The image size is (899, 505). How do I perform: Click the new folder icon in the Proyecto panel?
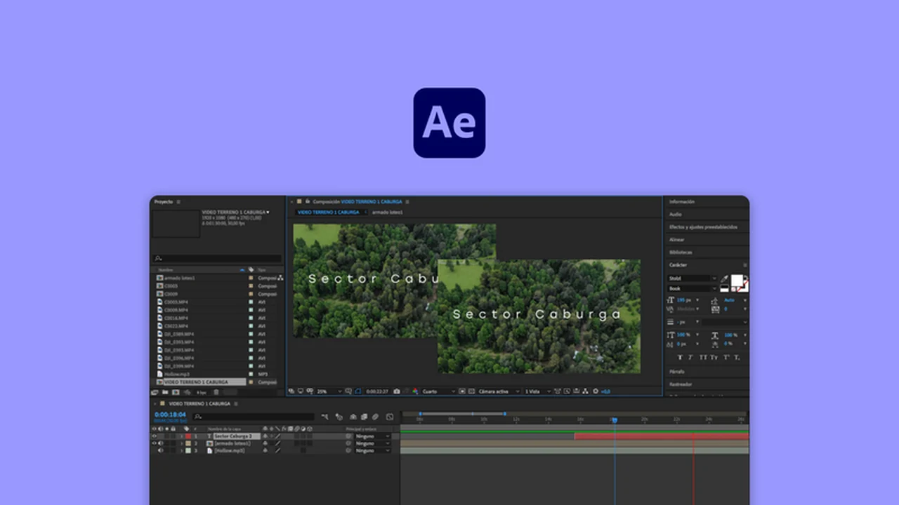coord(165,392)
